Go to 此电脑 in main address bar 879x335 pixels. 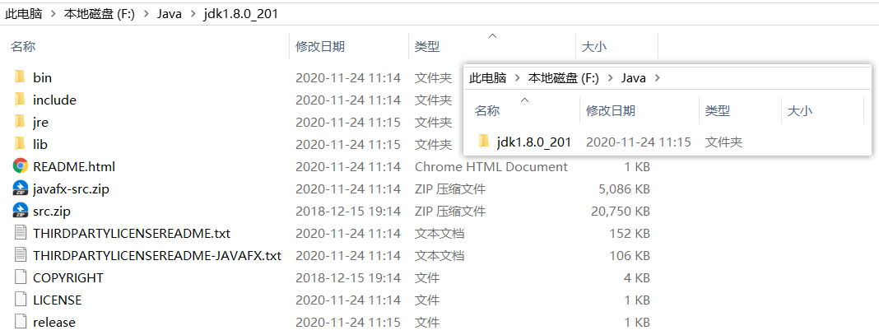(x=24, y=14)
